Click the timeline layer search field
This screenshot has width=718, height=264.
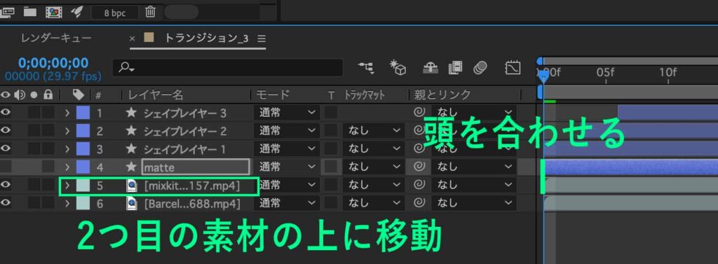tap(228, 68)
